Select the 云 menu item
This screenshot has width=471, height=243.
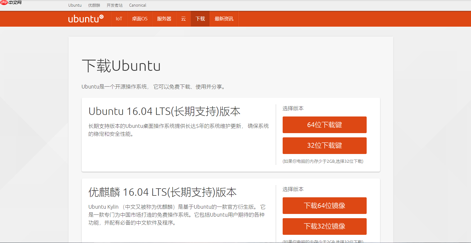(183, 18)
